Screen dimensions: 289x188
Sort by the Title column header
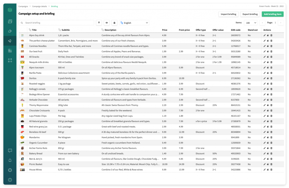click(34, 30)
